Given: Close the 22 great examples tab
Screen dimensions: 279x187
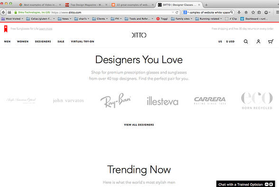Looking at the screenshot, I should pos(153,5).
